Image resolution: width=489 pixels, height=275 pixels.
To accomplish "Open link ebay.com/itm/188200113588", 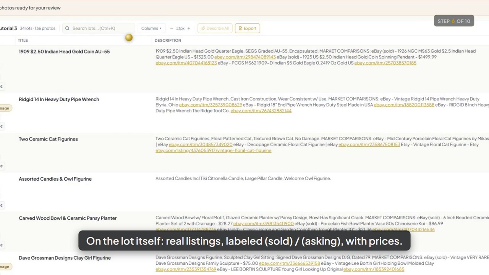I will point(404,105).
